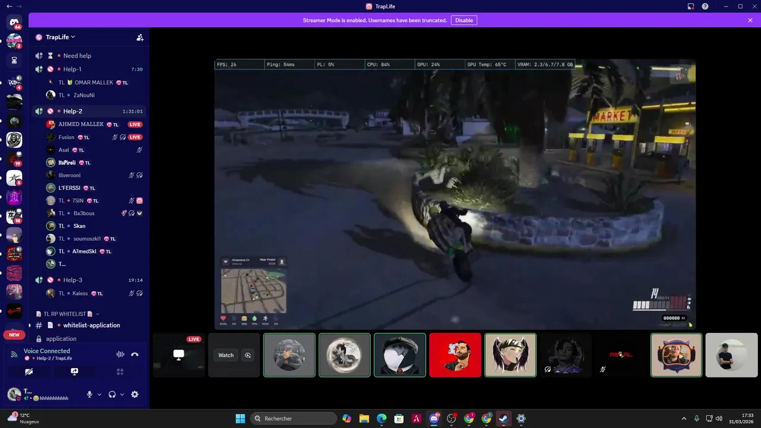Open OBS Studio from the taskbar
The height and width of the screenshot is (428, 761).
pyautogui.click(x=451, y=418)
